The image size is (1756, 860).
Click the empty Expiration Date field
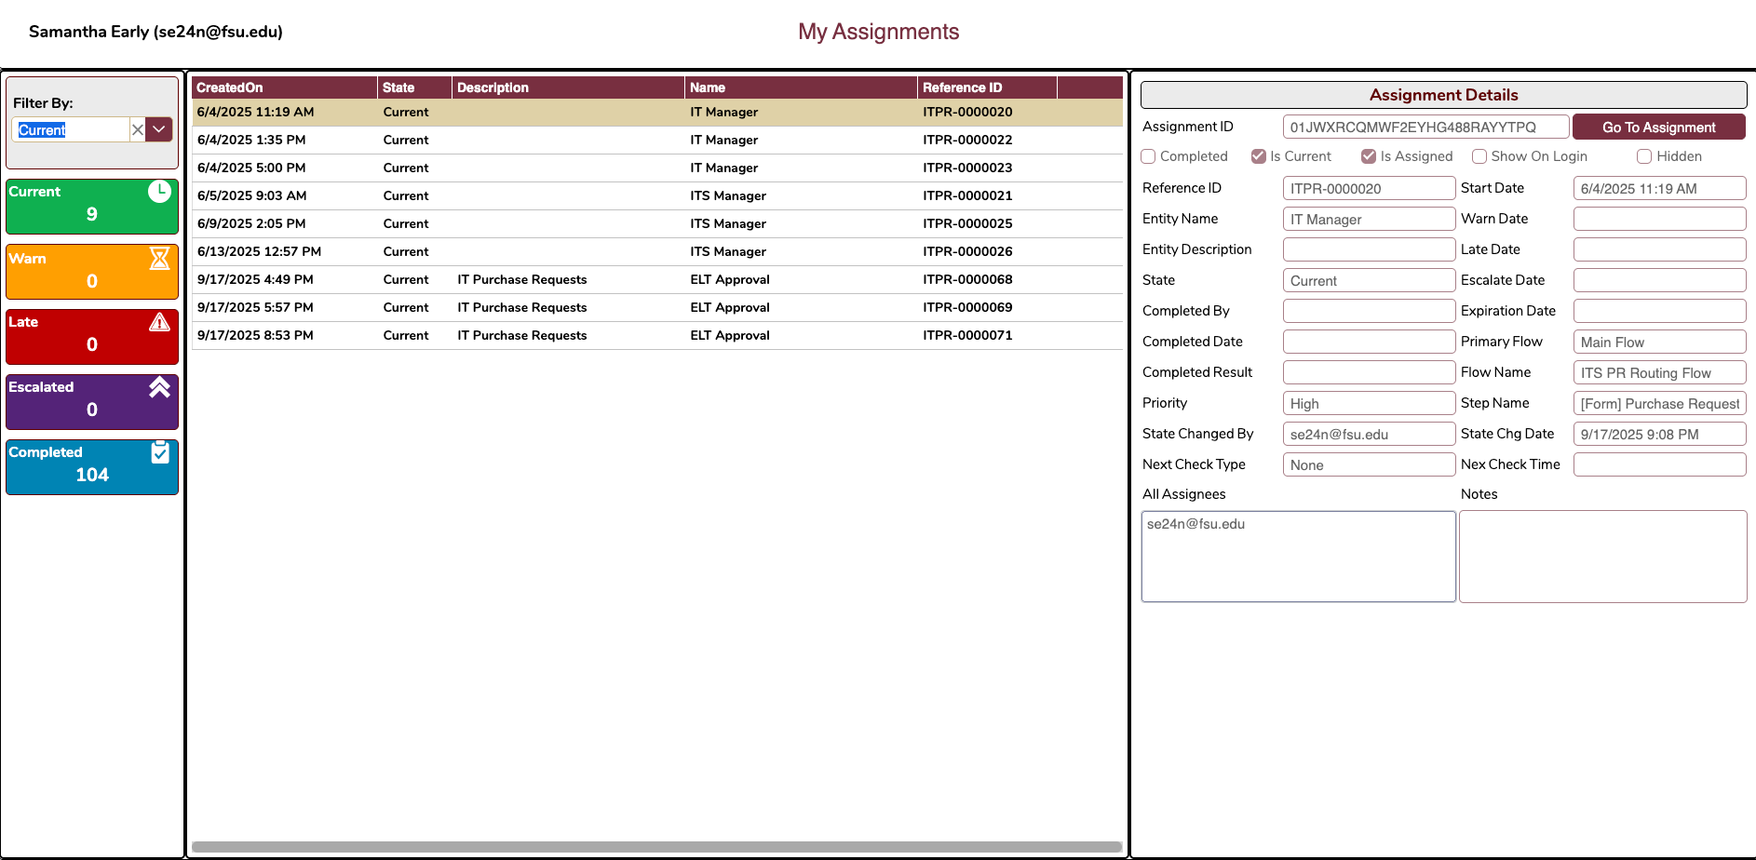(x=1659, y=311)
